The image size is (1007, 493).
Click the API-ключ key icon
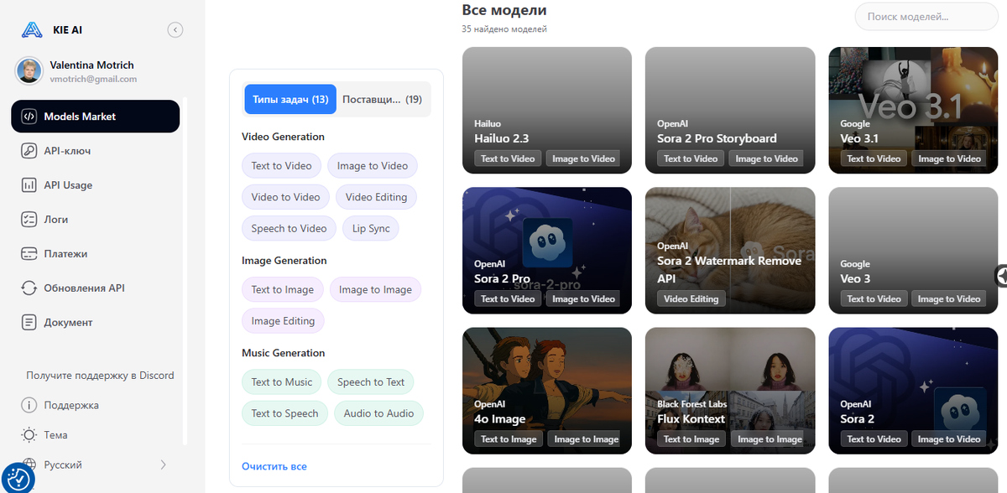29,151
